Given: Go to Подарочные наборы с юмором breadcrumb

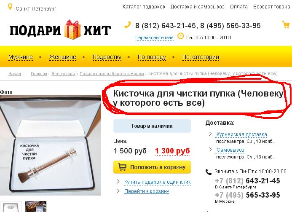Looking at the screenshot, I should pyautogui.click(x=112, y=74).
